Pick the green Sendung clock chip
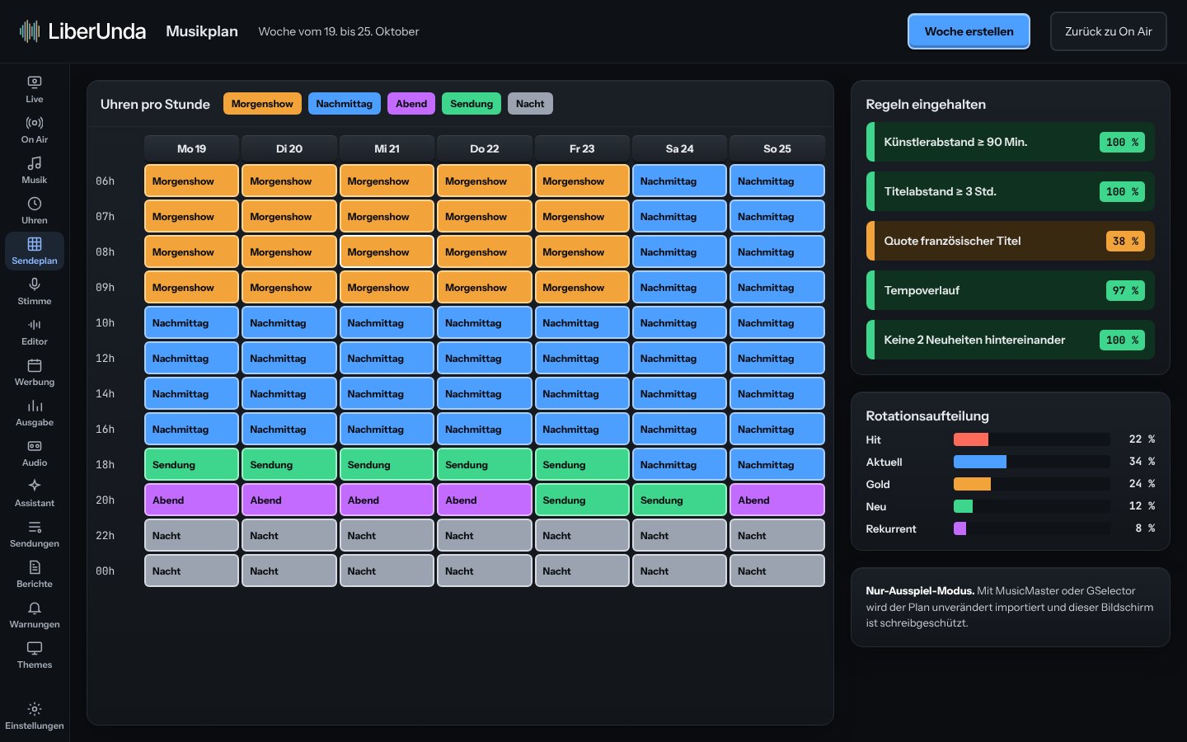This screenshot has height=742, width=1187. point(472,104)
